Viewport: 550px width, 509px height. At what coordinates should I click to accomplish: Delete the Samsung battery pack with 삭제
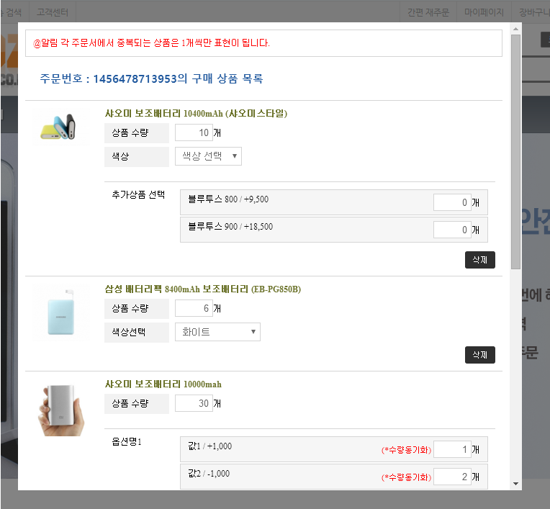pos(479,354)
